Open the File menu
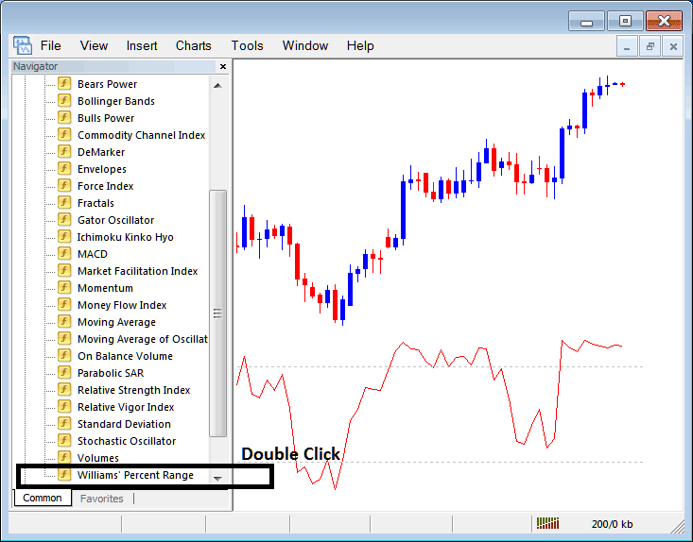693x542 pixels. tap(50, 45)
